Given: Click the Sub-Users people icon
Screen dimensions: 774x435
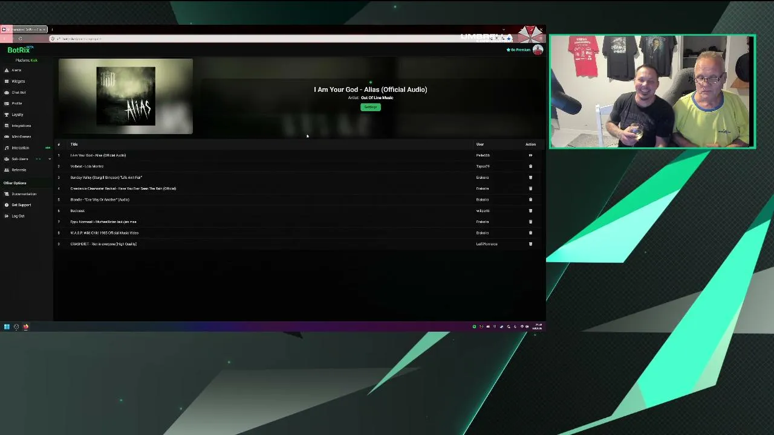Looking at the screenshot, I should [x=7, y=159].
